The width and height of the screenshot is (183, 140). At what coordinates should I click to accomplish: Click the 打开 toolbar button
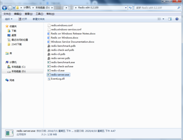coord(23,19)
